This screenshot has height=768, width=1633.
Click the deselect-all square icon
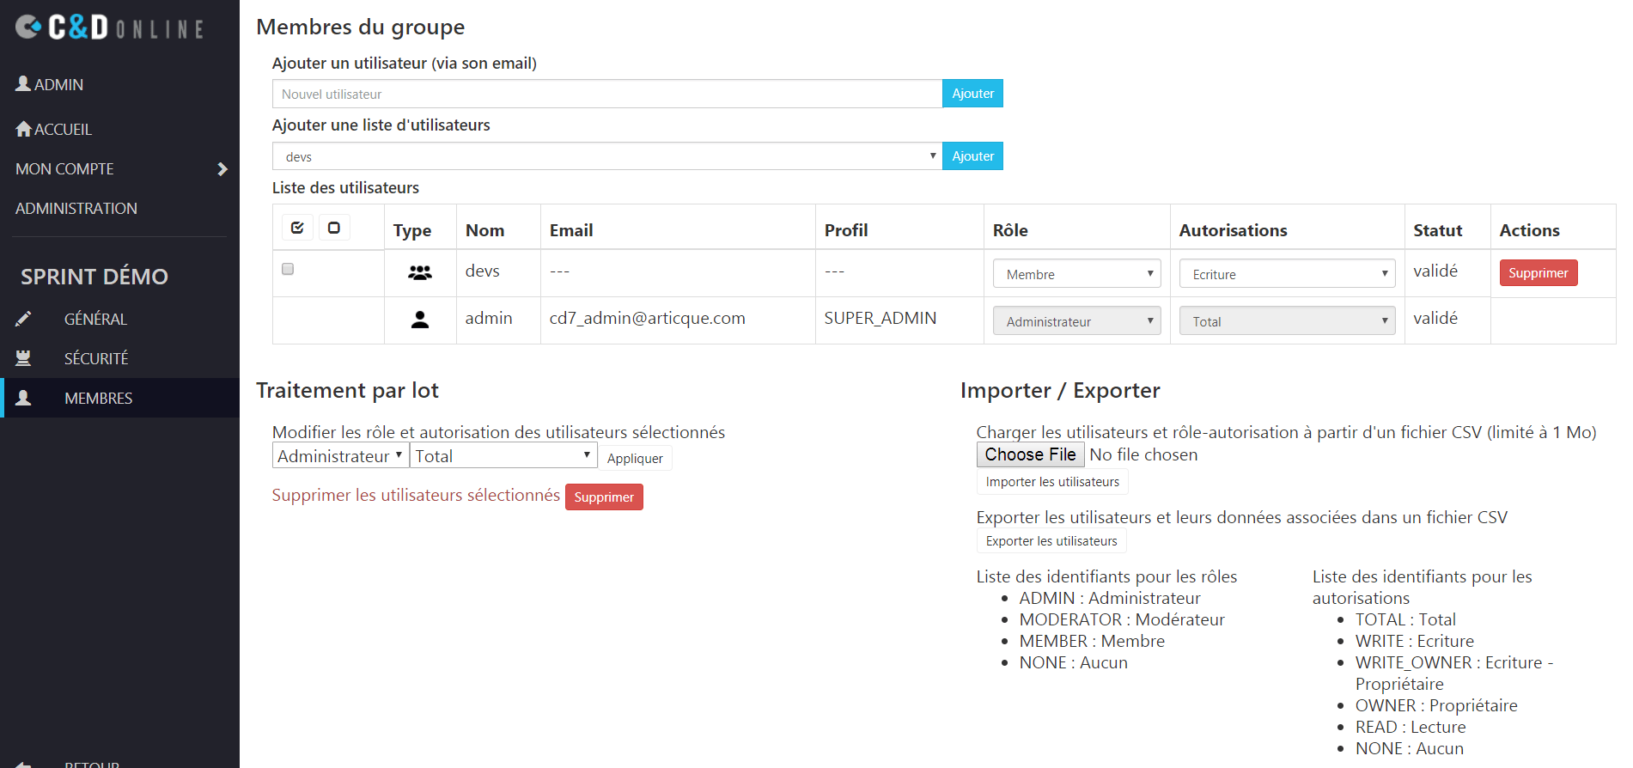tap(334, 229)
